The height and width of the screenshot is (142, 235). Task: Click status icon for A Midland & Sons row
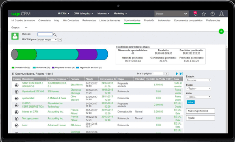(16, 98)
